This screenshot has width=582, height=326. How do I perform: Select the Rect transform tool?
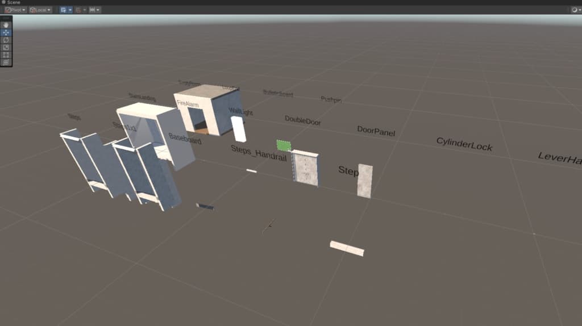tap(6, 55)
